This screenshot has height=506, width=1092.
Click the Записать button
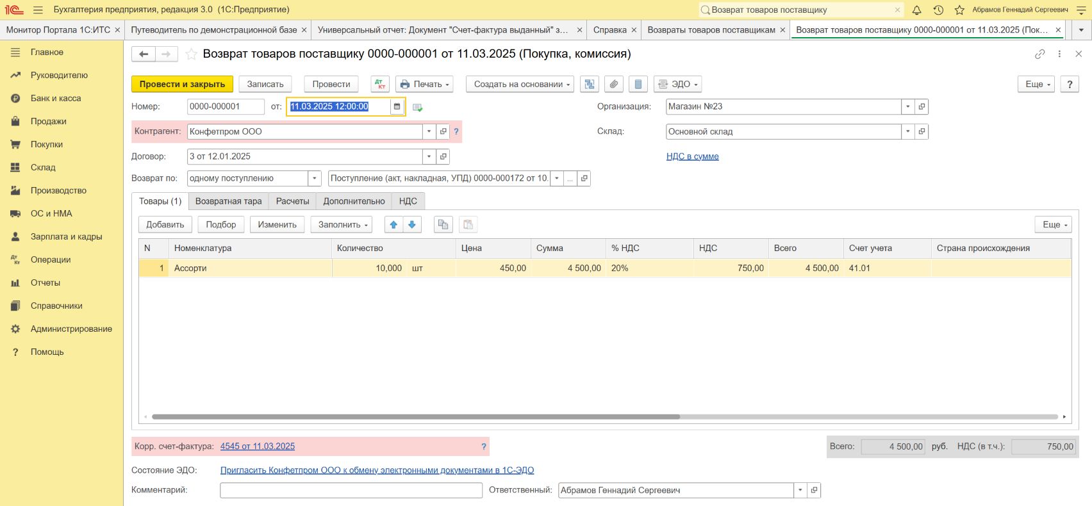(x=265, y=84)
